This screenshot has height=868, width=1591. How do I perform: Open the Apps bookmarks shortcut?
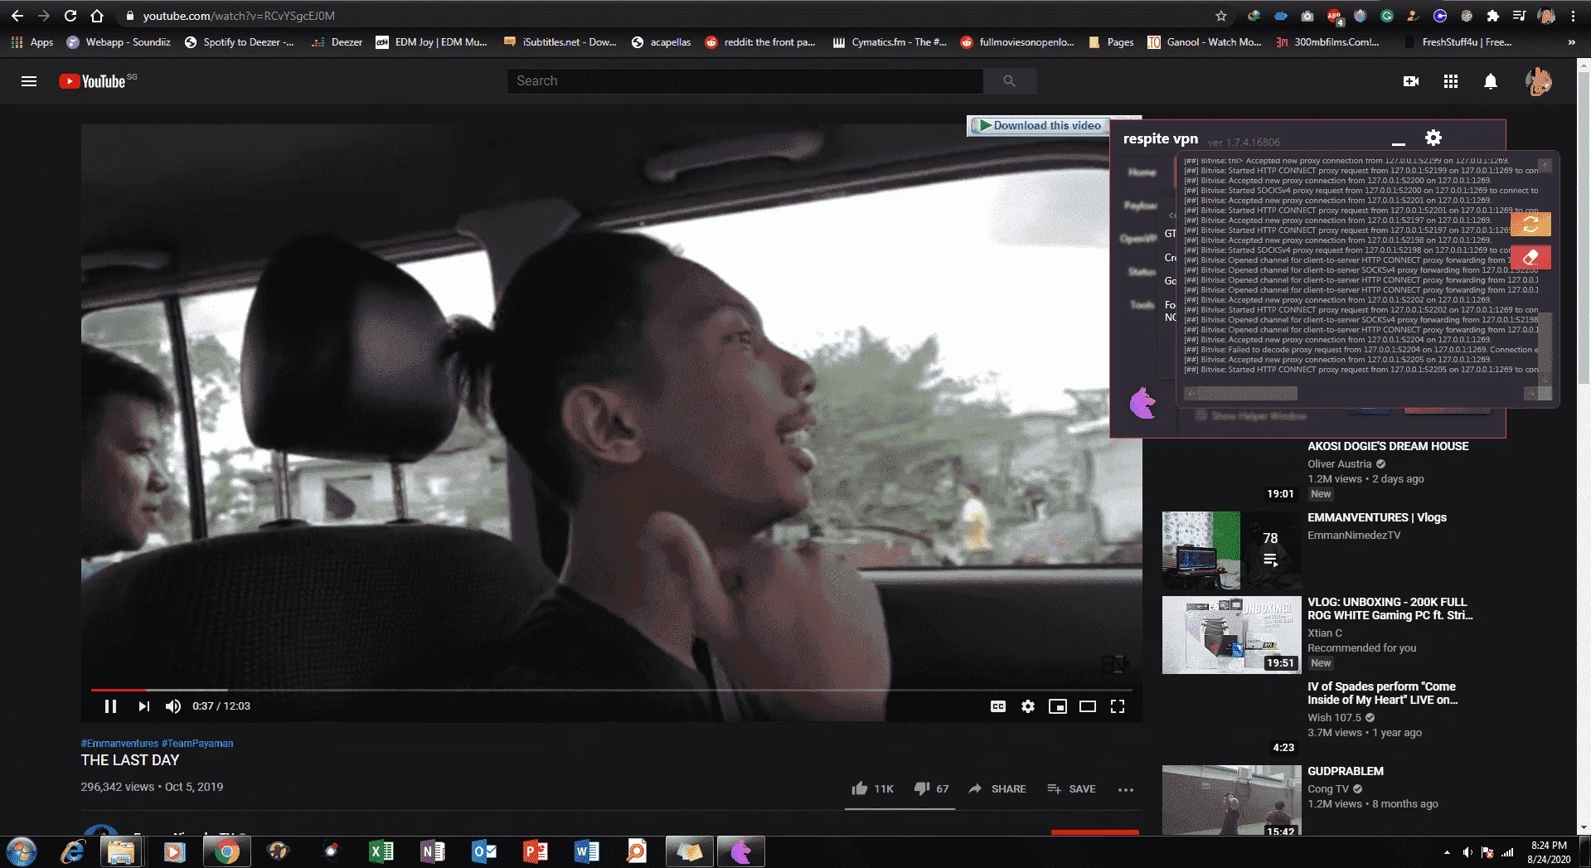(x=32, y=42)
